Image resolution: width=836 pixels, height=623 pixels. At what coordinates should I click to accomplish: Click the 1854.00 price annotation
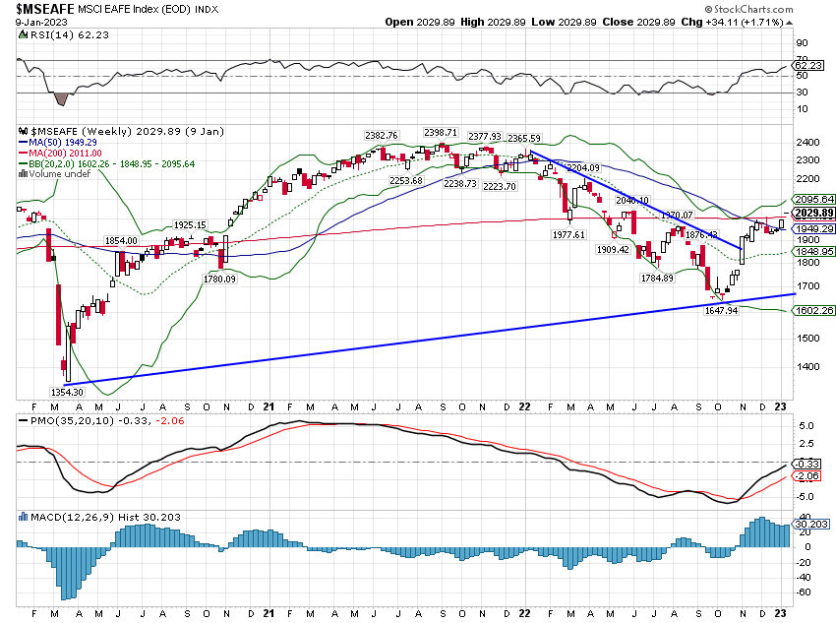(x=121, y=240)
